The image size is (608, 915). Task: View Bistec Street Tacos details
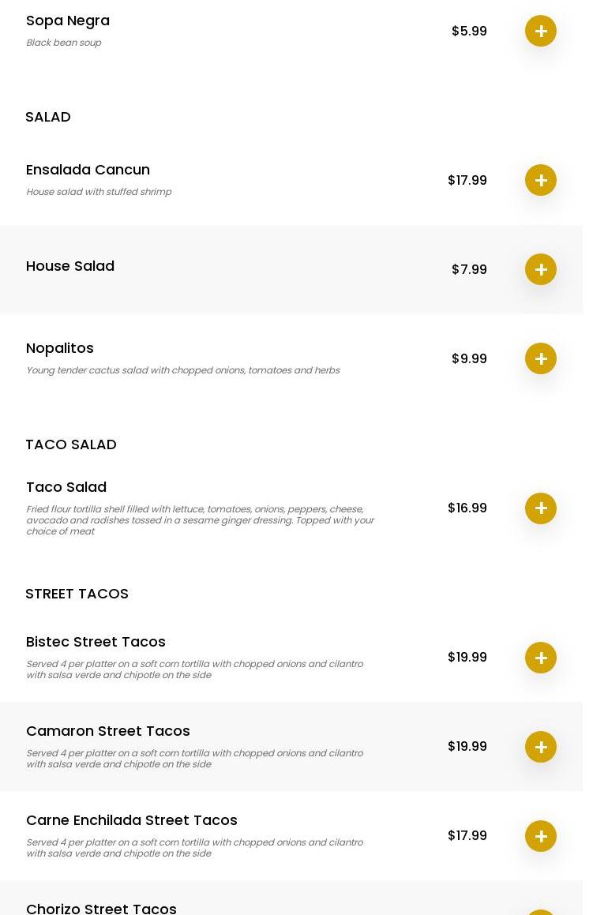point(96,642)
